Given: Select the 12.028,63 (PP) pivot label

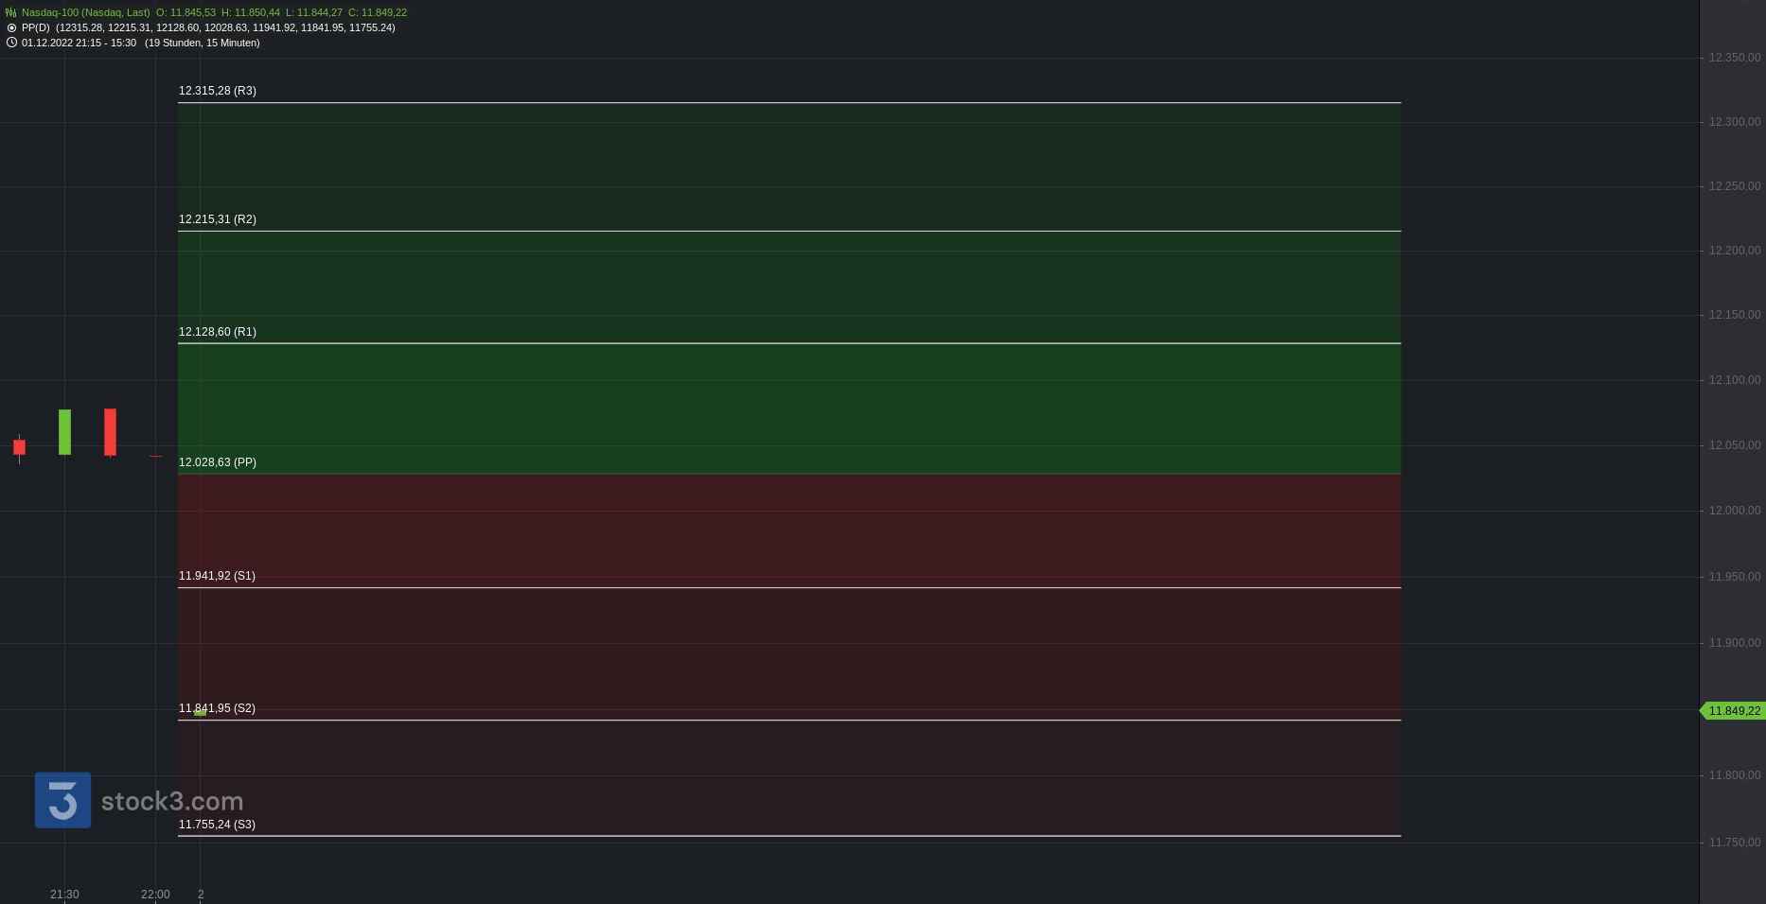Looking at the screenshot, I should tap(218, 462).
